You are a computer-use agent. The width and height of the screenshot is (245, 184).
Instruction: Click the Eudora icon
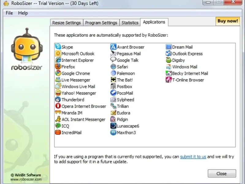click(113, 113)
